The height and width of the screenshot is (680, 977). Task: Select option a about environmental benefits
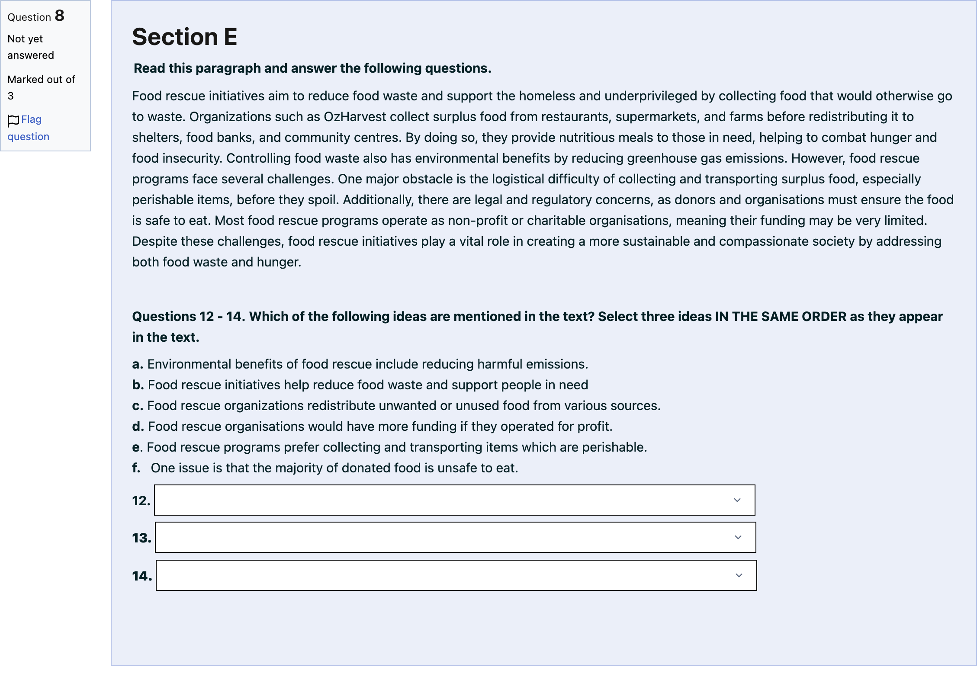click(x=360, y=364)
